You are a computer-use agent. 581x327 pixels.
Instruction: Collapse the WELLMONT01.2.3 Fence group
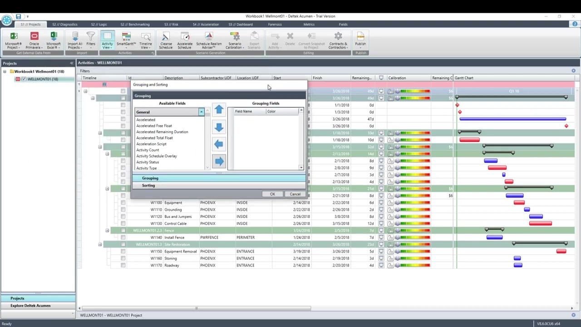click(x=107, y=230)
